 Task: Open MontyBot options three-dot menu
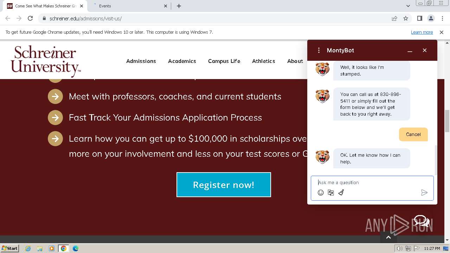(319, 50)
